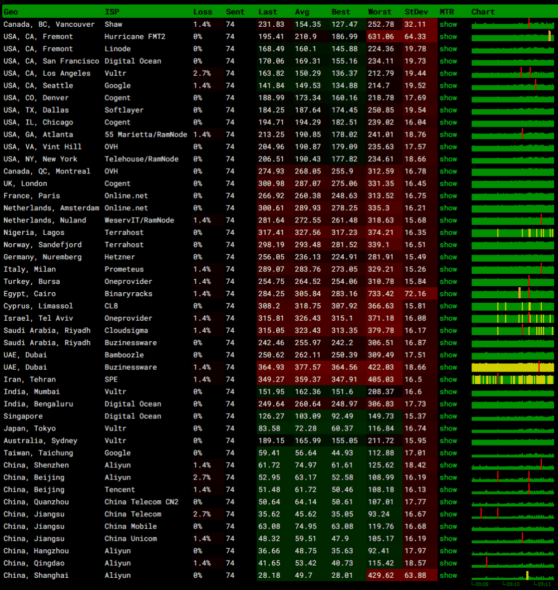Show MTR for Dubai Bamboozle

click(448, 355)
